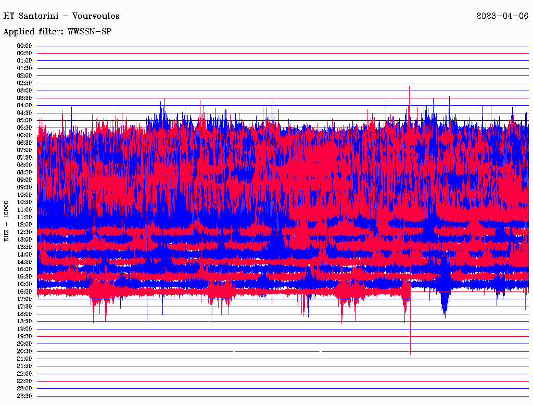Select the 21:00 time row label
Viewport: 533px width, 406px height.
pos(24,359)
